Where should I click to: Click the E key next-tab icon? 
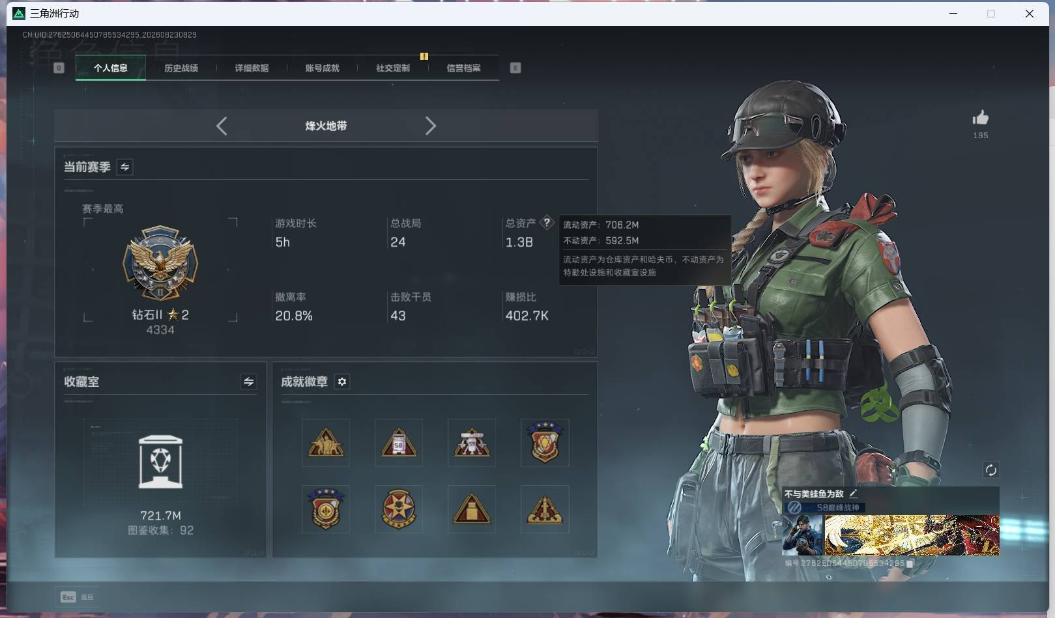(515, 68)
